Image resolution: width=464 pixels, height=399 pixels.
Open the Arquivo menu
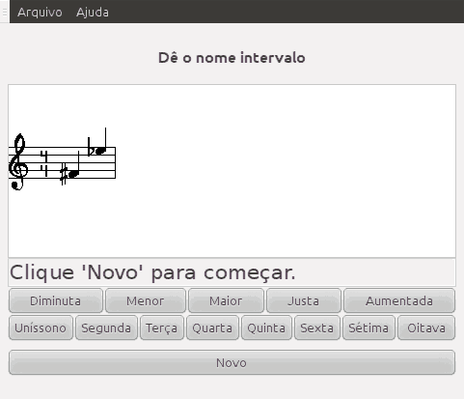click(x=40, y=13)
